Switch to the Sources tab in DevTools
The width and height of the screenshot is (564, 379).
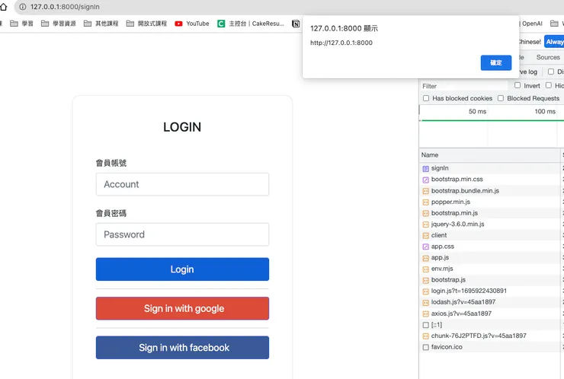click(548, 57)
